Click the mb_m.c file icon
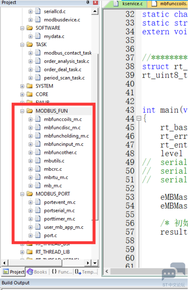The height and width of the screenshot is (290, 188). [x=38, y=185]
